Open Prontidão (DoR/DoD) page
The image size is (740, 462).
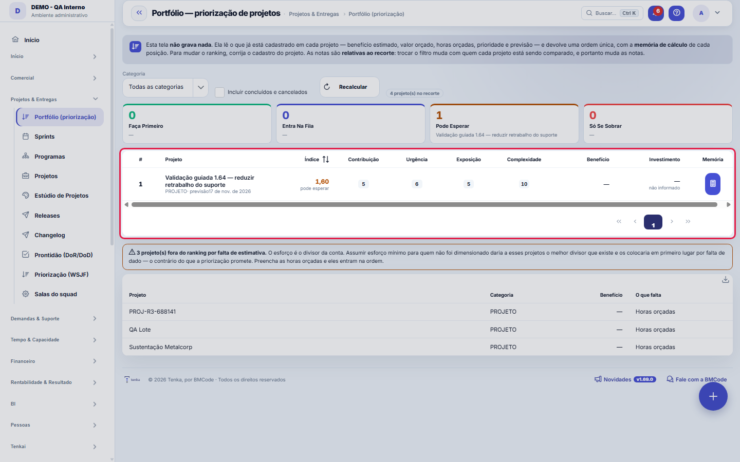click(60, 255)
